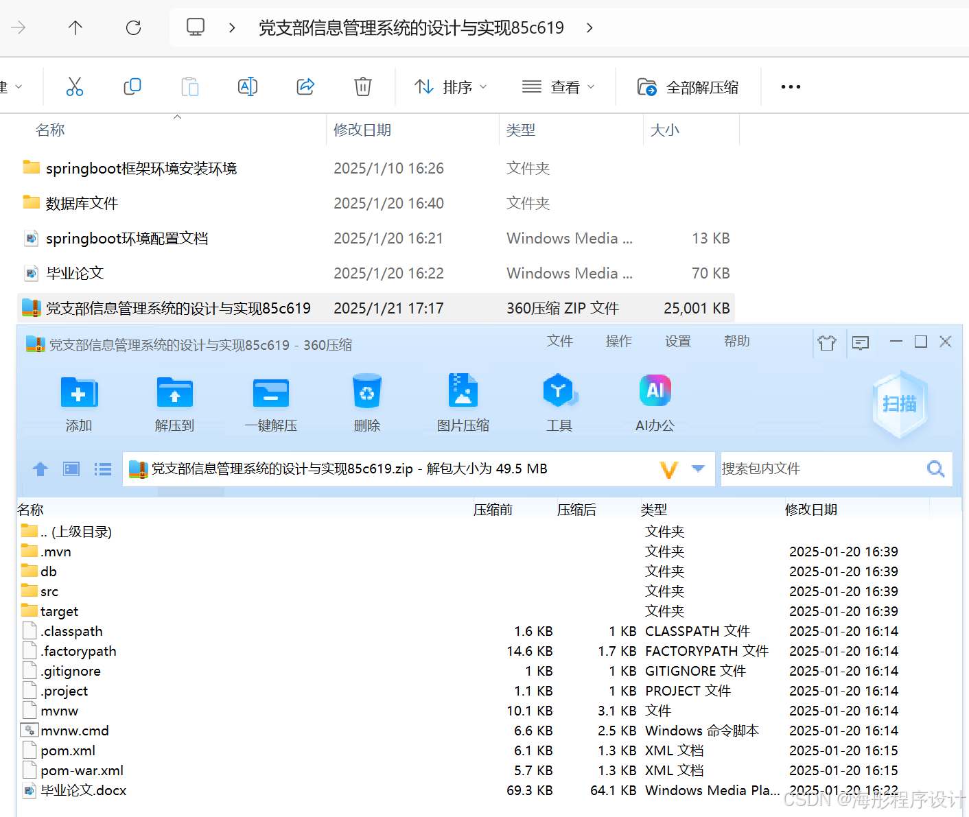Screen dimensions: 969x817
Task: Open the 查看 view dropdown
Action: (558, 87)
